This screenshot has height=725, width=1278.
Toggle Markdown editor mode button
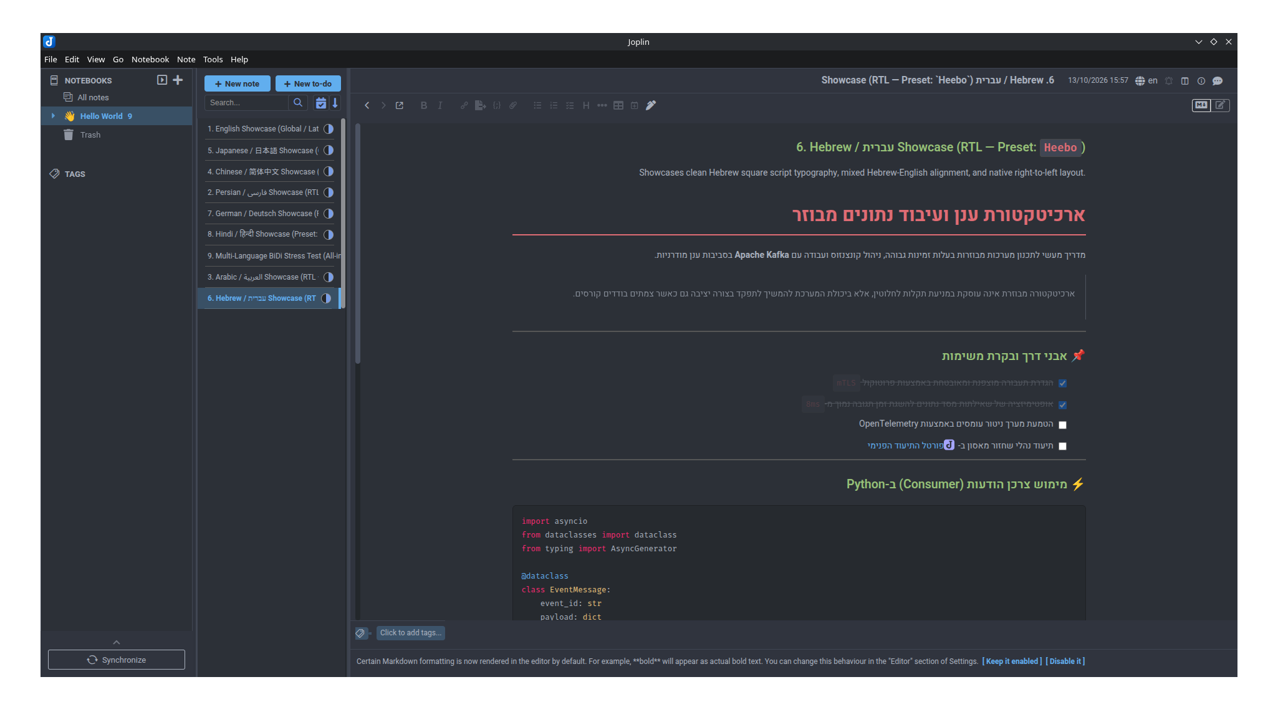coord(1201,105)
